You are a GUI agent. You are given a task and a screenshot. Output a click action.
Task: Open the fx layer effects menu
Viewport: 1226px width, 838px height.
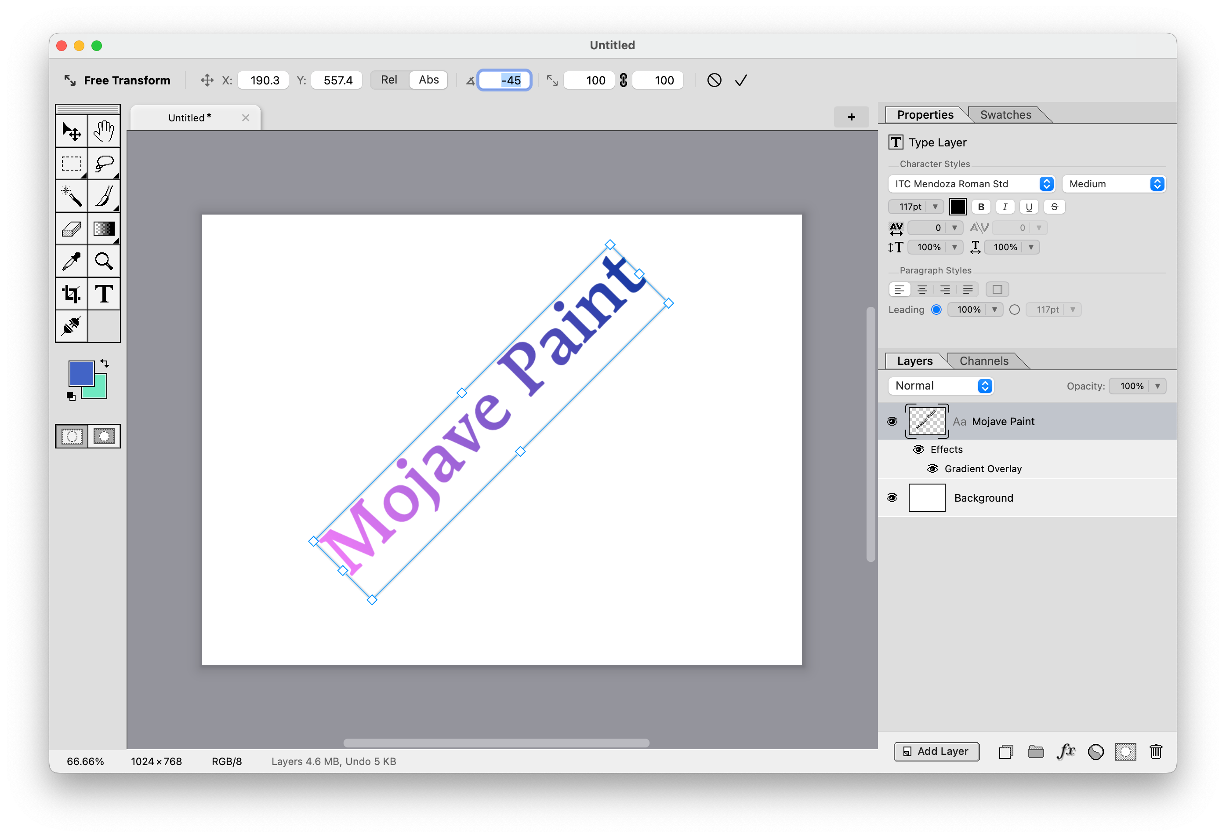(x=1066, y=751)
